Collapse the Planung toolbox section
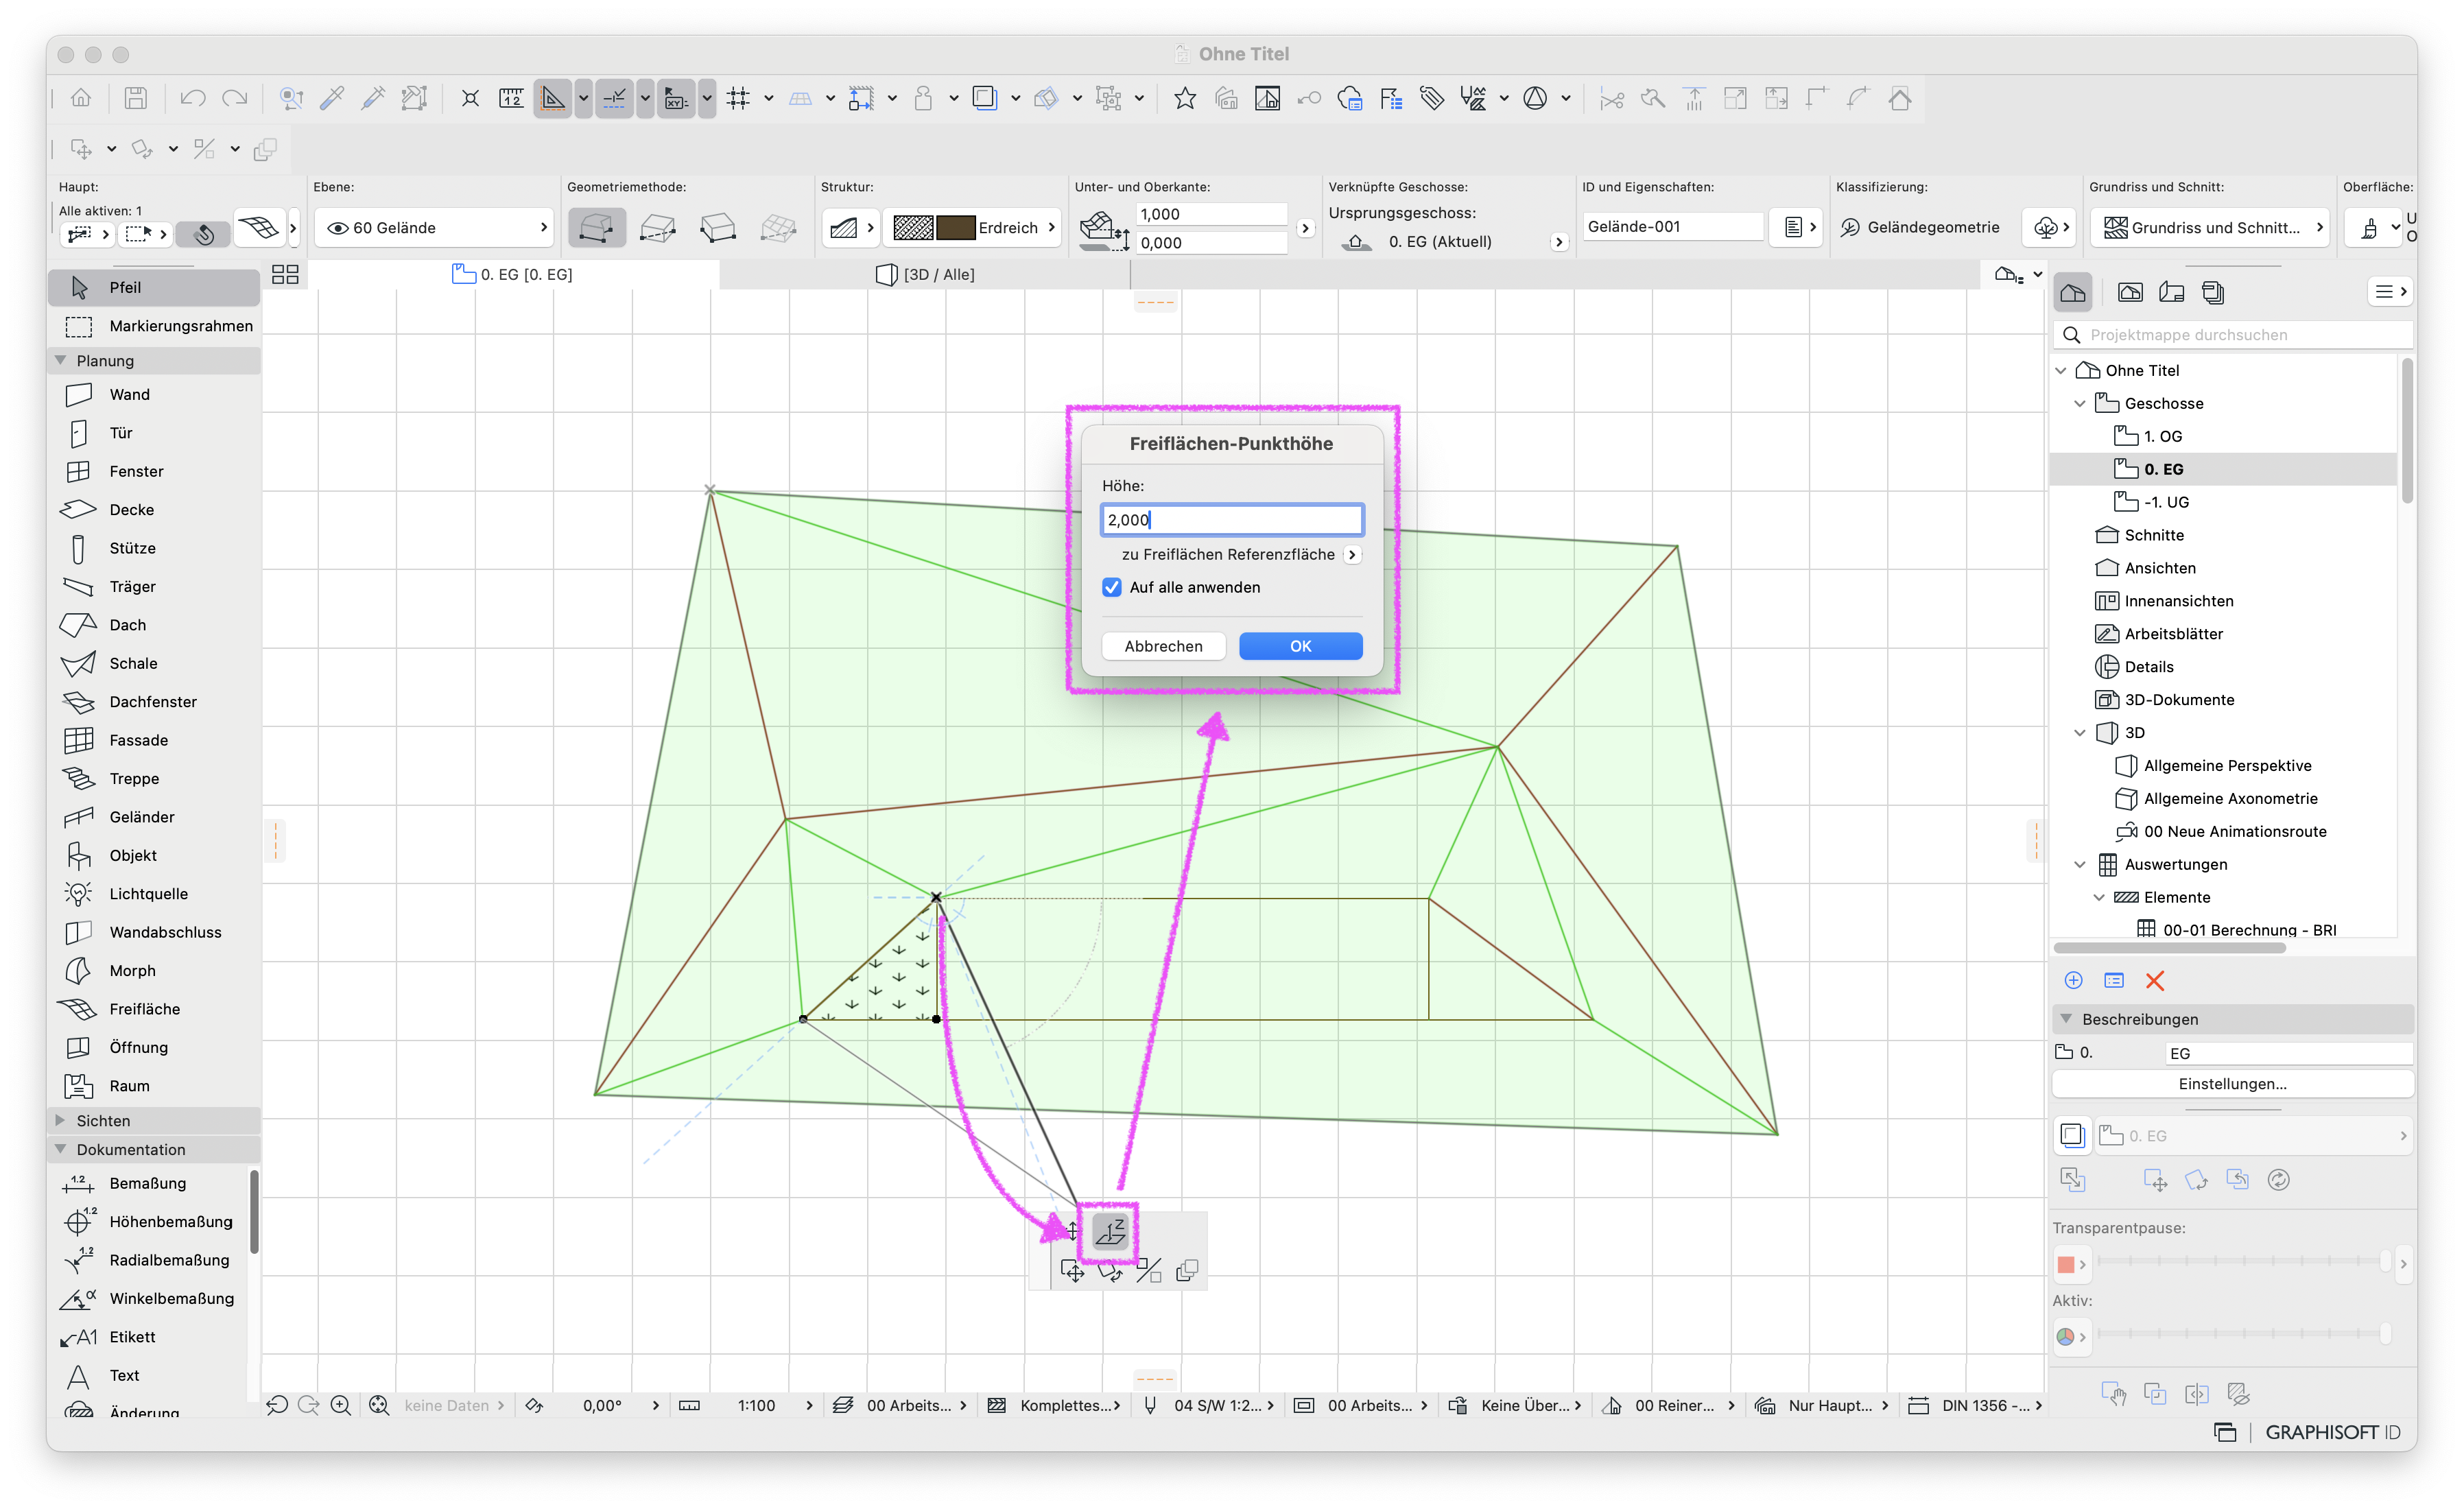 [60, 361]
